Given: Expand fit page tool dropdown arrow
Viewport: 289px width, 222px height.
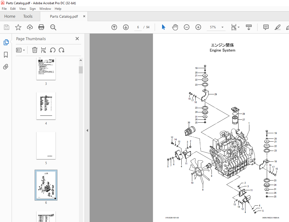Looking at the screenshot, I should tap(239, 27).
